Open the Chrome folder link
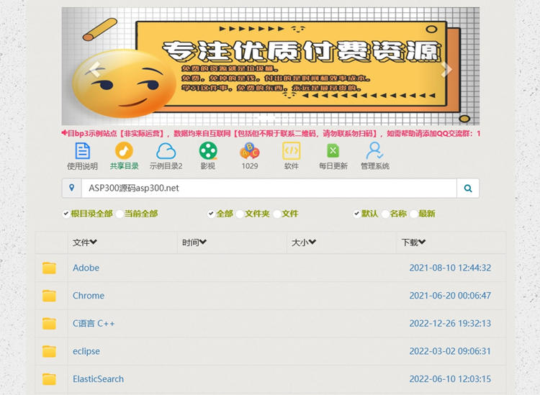 tap(89, 296)
